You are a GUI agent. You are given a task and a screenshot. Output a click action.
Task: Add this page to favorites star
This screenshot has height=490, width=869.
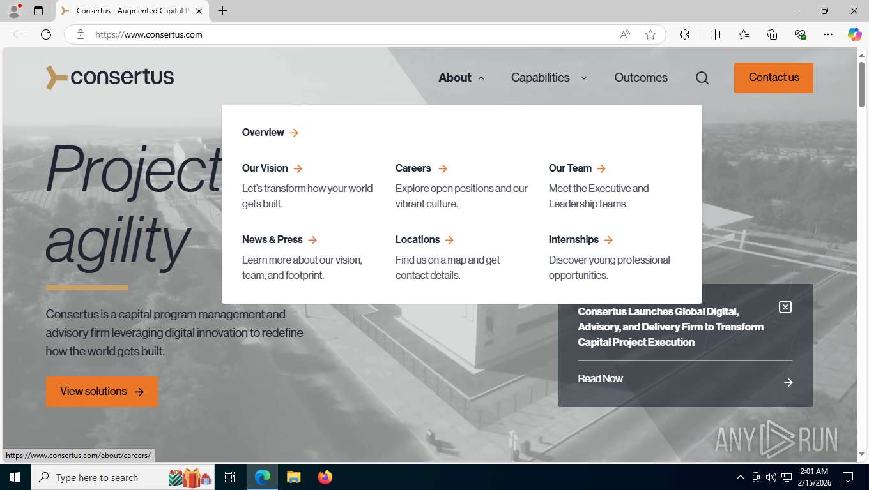click(650, 34)
